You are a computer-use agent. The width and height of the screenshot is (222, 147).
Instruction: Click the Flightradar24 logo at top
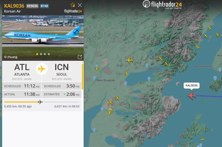(162, 4)
